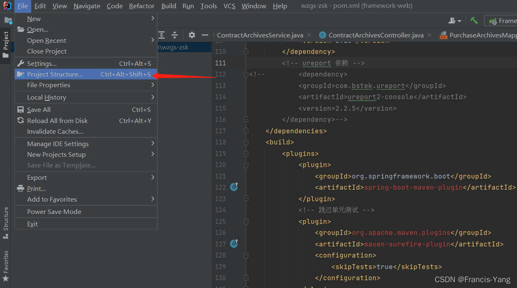Click the wrench icon beside Settings...
This screenshot has height=288, width=517.
coord(21,63)
